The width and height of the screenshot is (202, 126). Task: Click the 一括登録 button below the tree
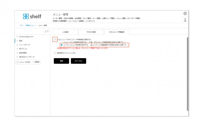coord(36,62)
